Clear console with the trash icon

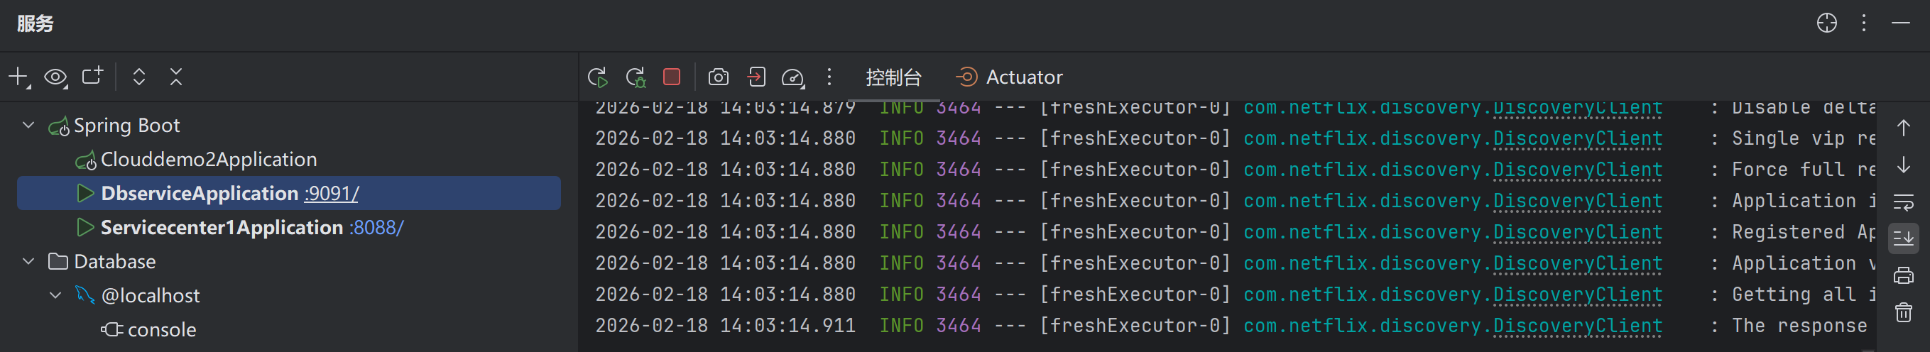[1903, 312]
